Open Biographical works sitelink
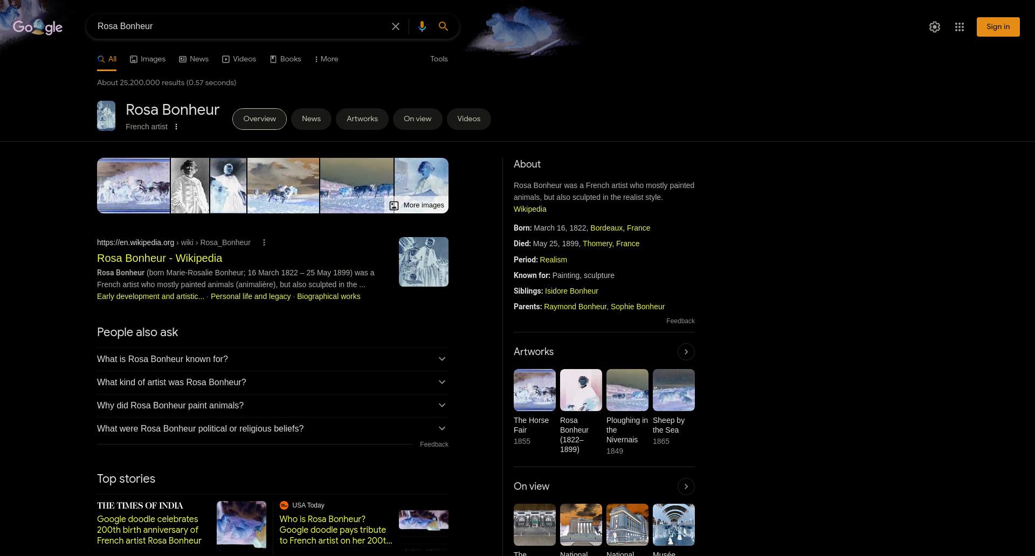The height and width of the screenshot is (556, 1035). point(329,296)
